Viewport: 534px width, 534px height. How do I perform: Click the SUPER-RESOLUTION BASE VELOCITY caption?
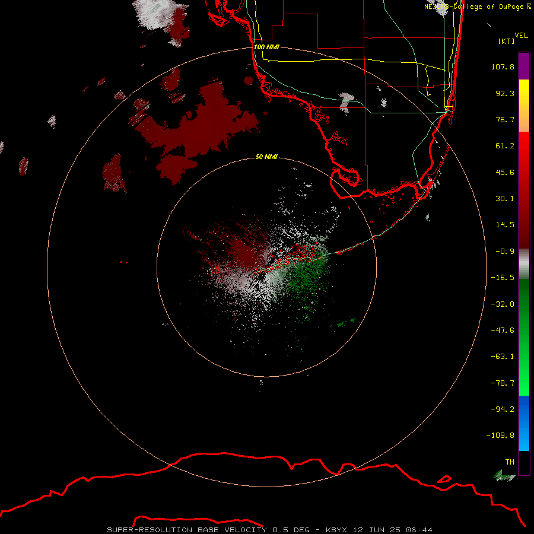187,530
